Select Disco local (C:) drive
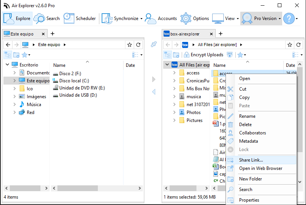Screen dimensions: 306x205 pyautogui.click(x=74, y=81)
